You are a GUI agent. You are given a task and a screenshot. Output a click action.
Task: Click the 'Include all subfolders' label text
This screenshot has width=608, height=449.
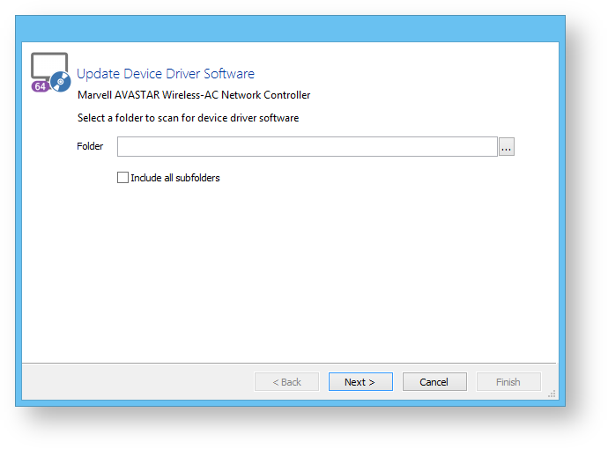pos(174,178)
